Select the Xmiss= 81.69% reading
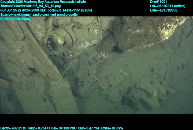Viewport: 193px width, 130px height. (x=112, y=128)
